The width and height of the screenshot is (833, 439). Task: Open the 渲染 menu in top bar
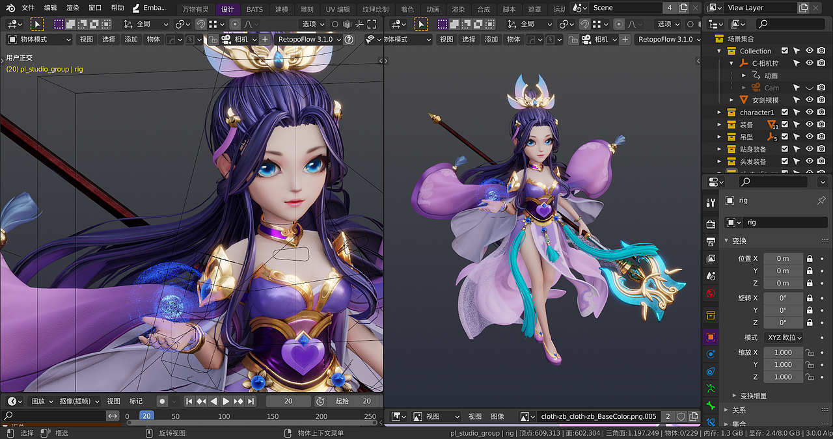(x=73, y=8)
